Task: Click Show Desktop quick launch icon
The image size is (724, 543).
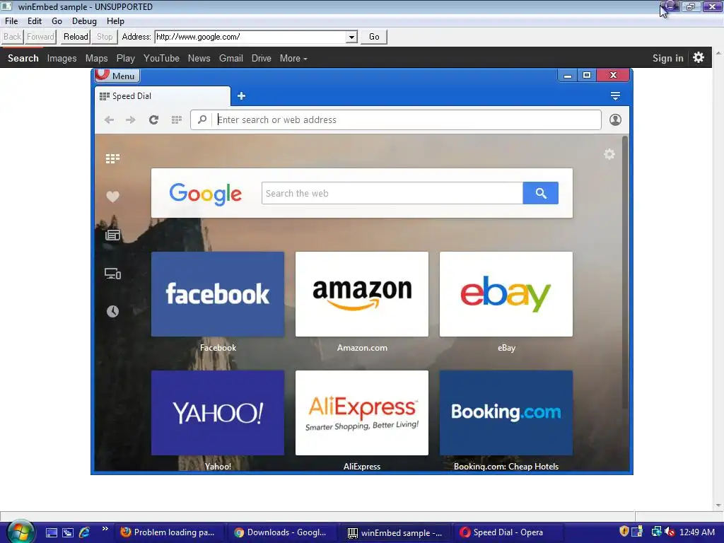Action: tap(51, 533)
